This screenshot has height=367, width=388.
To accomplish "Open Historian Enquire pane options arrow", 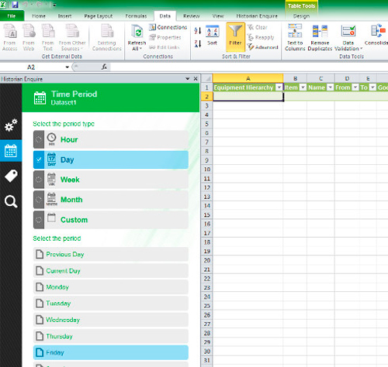I will click(188, 79).
